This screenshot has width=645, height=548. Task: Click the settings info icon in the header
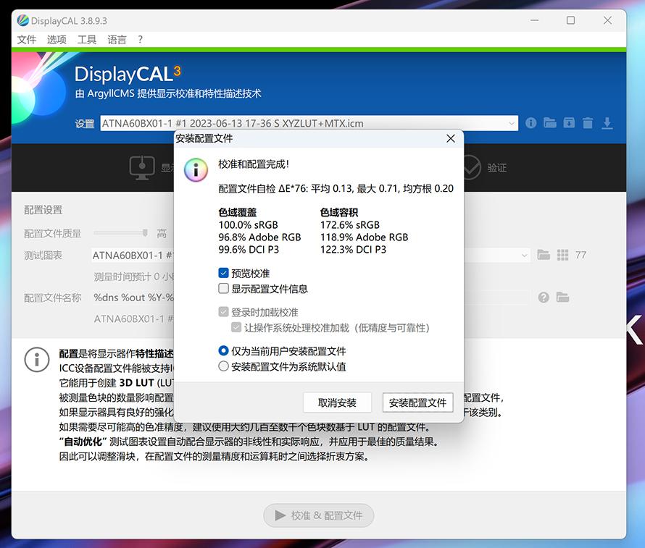[x=530, y=123]
